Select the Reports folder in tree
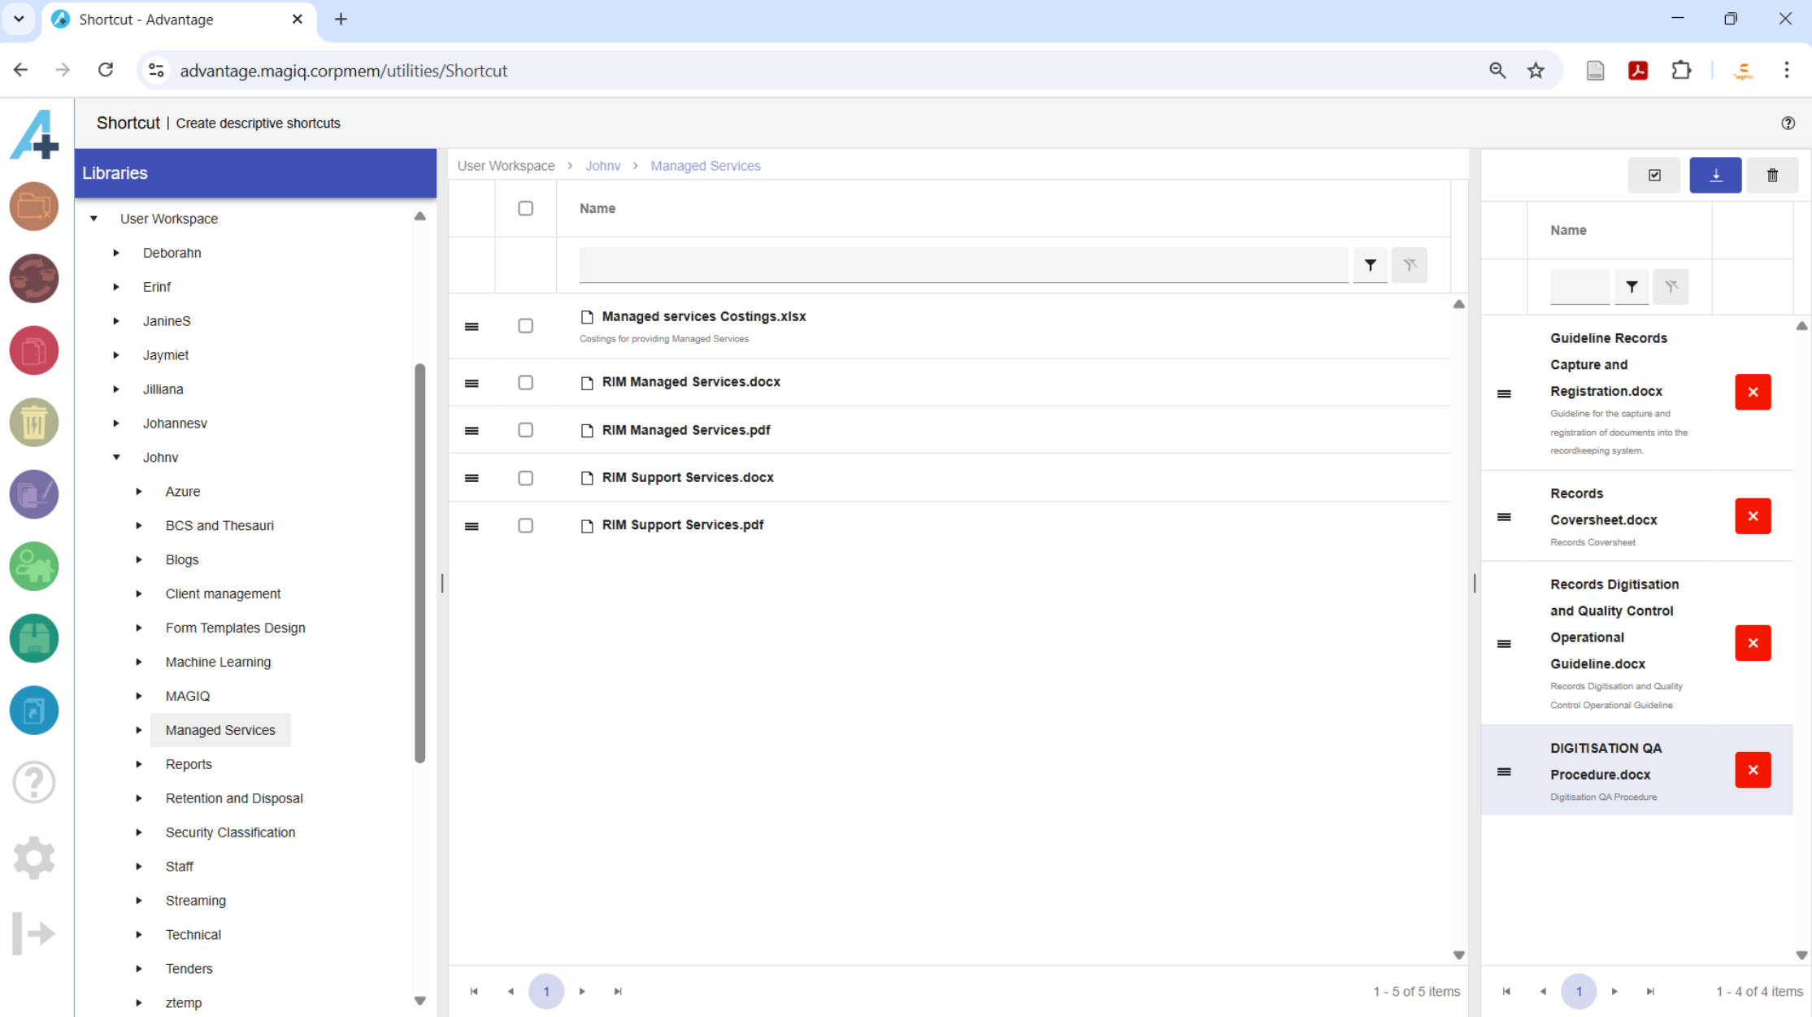Viewport: 1812px width, 1017px height. pyautogui.click(x=189, y=764)
